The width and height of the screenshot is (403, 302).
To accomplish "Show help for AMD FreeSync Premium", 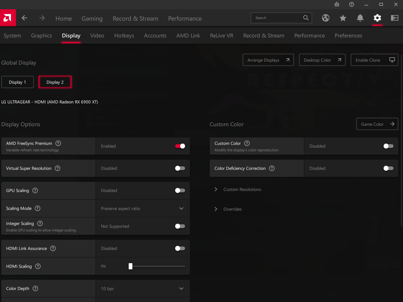I will pyautogui.click(x=58, y=143).
